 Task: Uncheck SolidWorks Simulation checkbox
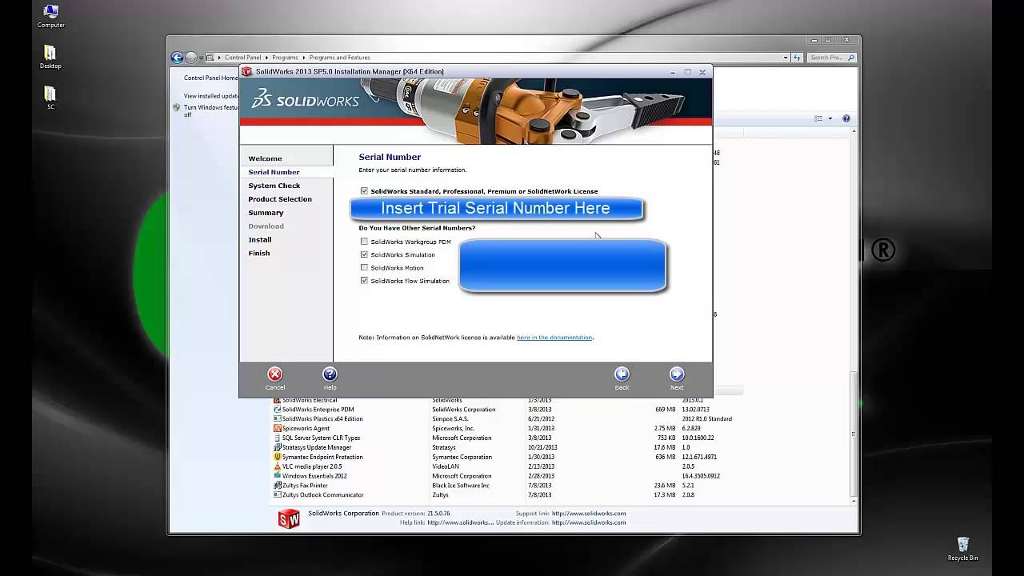coord(364,254)
